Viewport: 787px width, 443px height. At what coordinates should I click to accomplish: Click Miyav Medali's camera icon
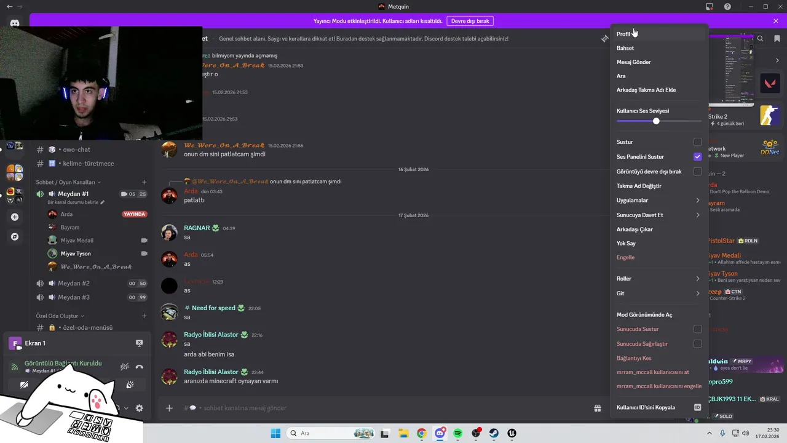(x=144, y=241)
